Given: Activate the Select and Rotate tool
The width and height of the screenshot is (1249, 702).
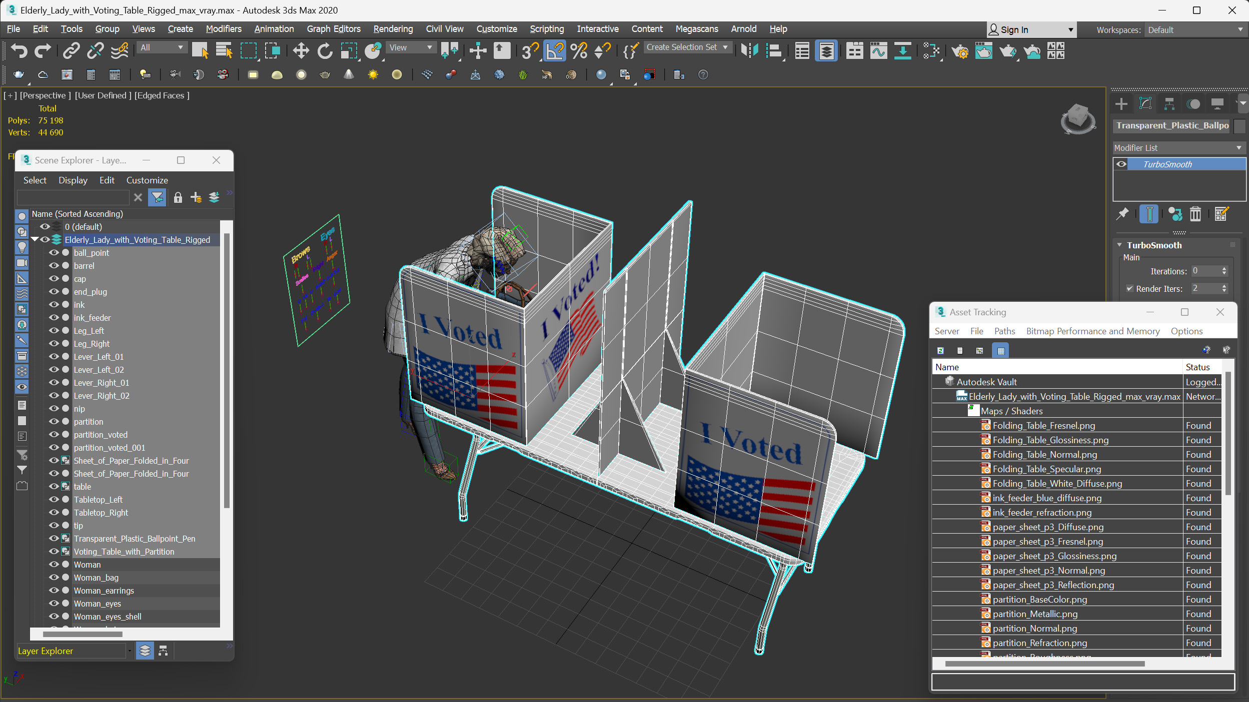Looking at the screenshot, I should (325, 50).
